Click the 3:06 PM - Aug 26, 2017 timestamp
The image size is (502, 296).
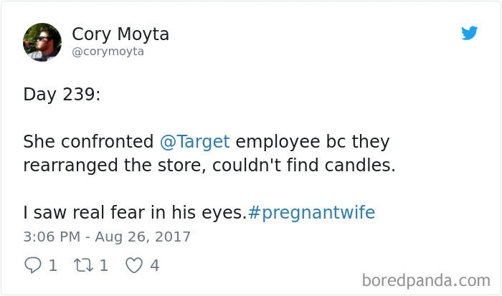[107, 237]
